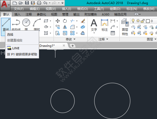Click the layer color white swatch
The width and height of the screenshot is (157, 119).
click(148, 21)
